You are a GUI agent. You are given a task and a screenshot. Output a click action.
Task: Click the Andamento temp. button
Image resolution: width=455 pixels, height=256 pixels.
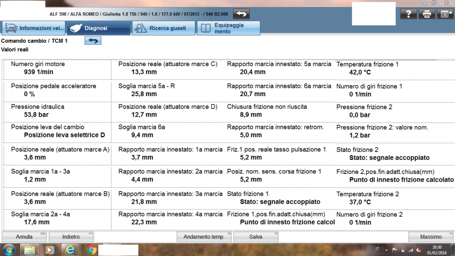click(204, 237)
